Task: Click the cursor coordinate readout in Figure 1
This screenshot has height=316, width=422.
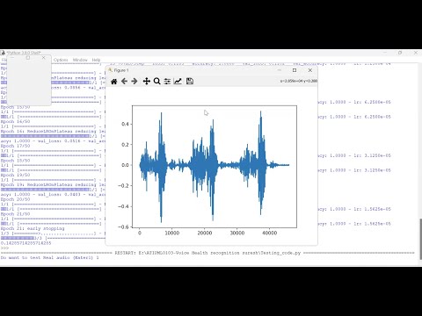Action: (x=298, y=81)
